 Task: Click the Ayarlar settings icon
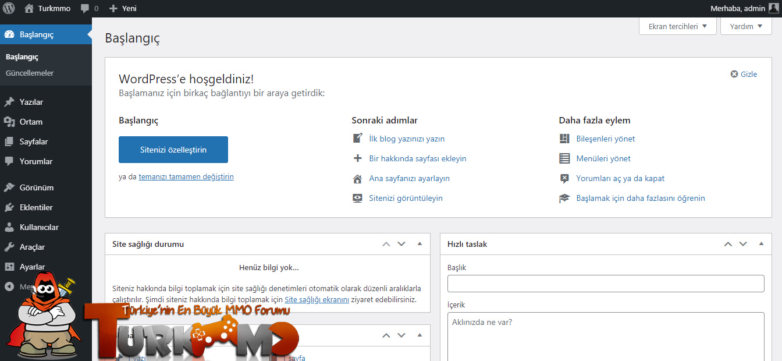point(9,267)
